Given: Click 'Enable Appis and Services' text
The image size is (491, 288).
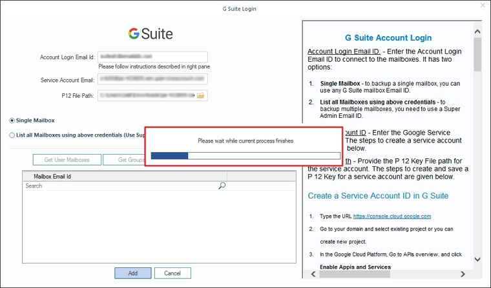Looking at the screenshot, I should 355,267.
